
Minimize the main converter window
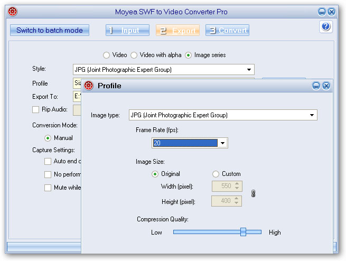point(322,12)
